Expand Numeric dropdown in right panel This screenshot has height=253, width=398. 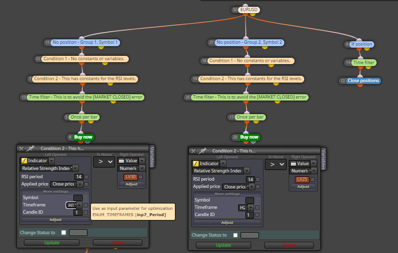point(314,171)
